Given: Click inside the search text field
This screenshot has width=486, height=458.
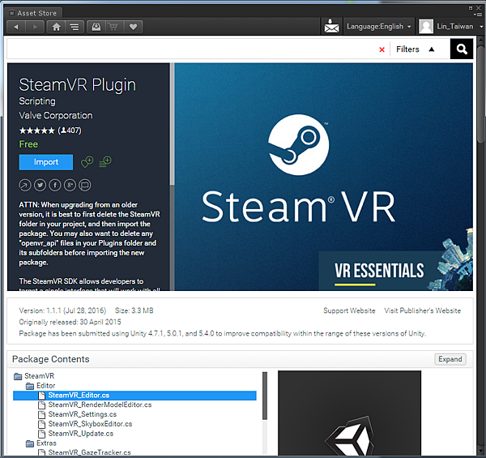Looking at the screenshot, I should 192,49.
